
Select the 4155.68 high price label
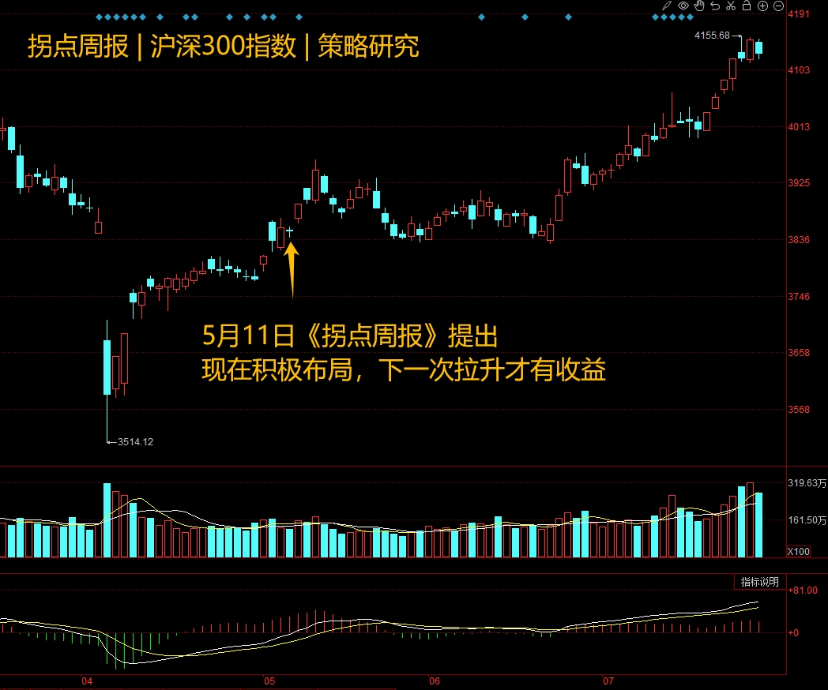[712, 36]
